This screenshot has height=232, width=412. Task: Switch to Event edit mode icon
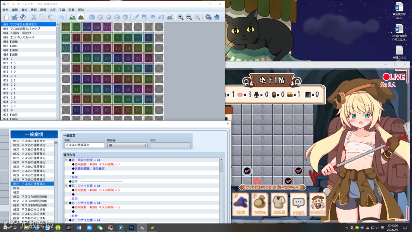(81, 17)
